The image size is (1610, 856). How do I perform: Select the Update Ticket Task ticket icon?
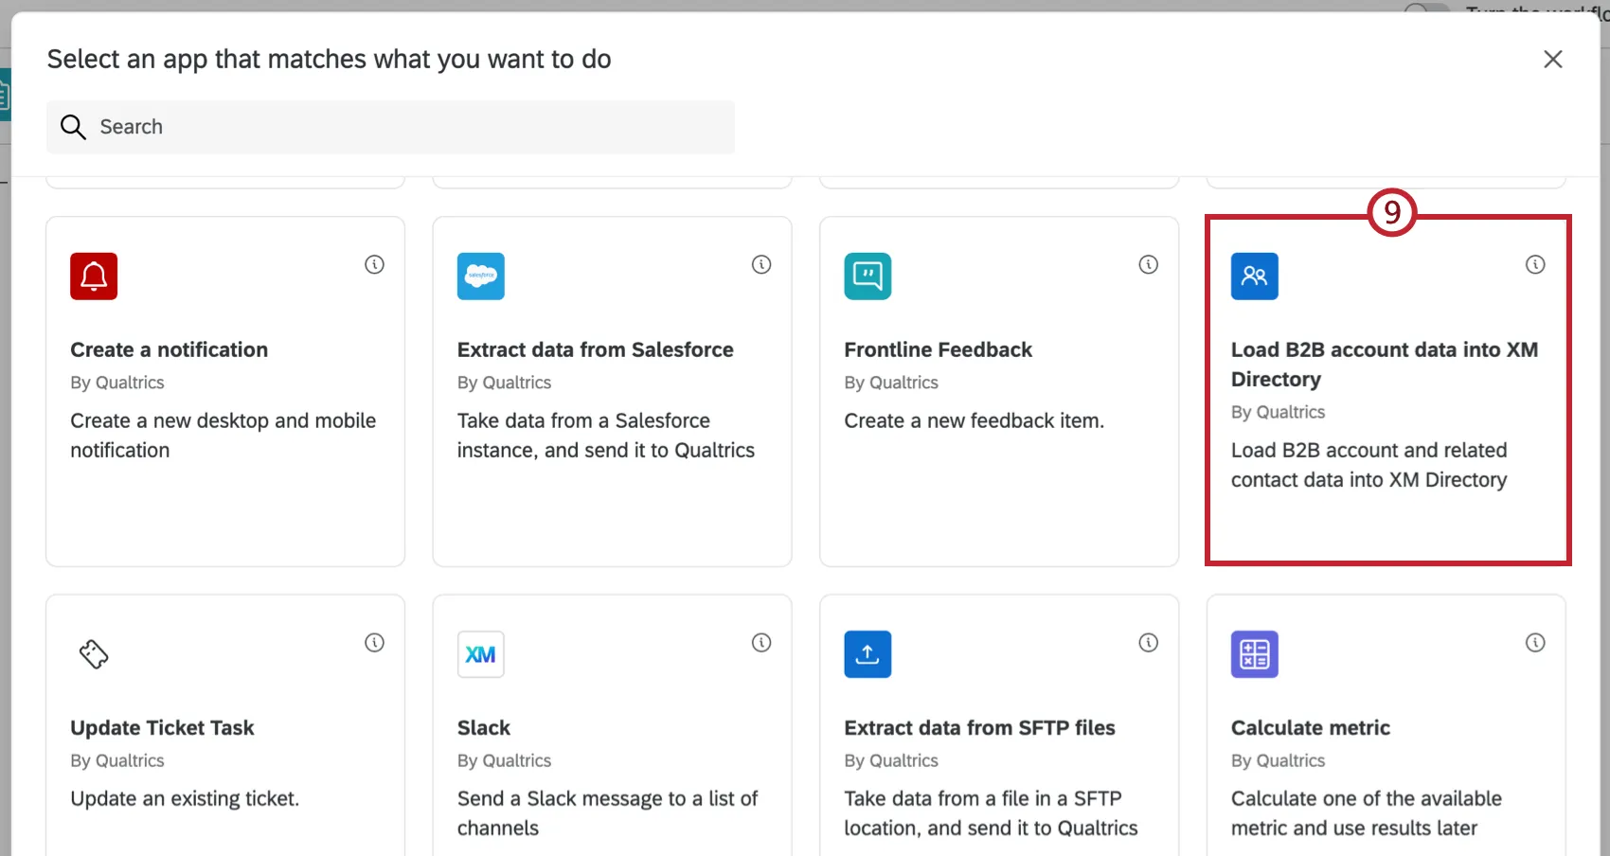click(x=93, y=654)
